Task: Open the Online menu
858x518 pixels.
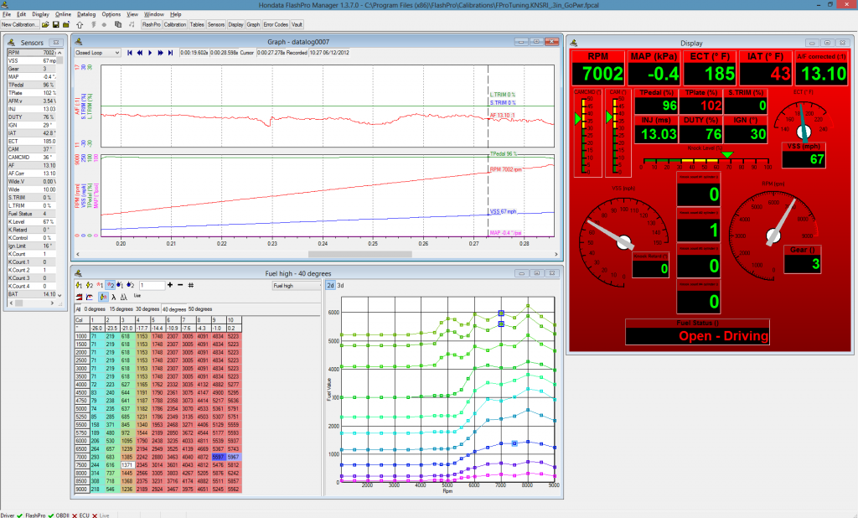Action: (x=63, y=14)
